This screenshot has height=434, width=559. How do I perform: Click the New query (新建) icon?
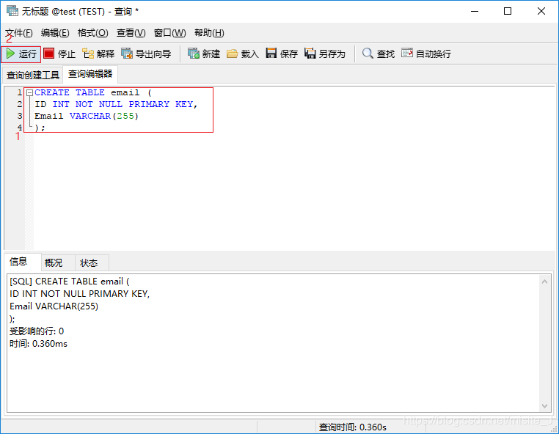194,54
